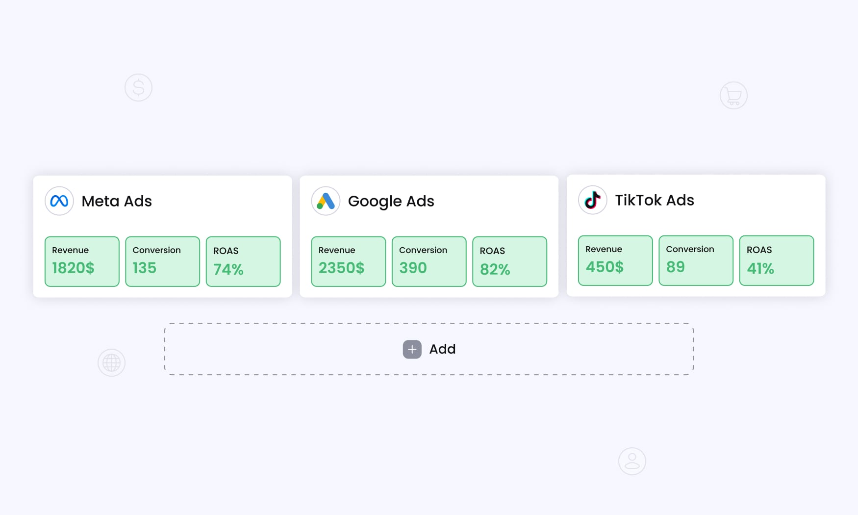Click the shopping cart circle icon
Screen dimensions: 858x515
733,96
